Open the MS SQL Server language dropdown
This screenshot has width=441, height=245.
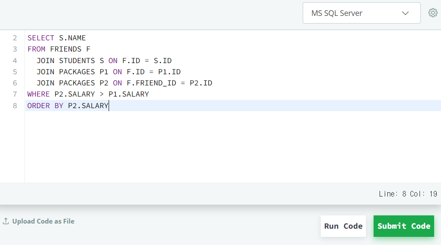coord(362,13)
